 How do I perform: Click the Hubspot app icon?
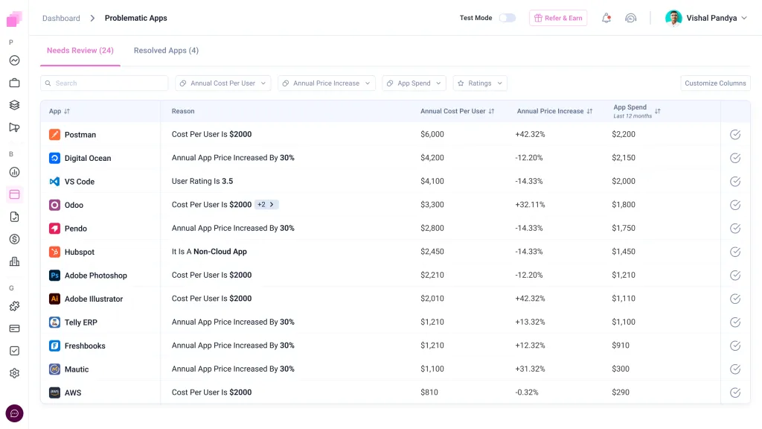coord(54,252)
